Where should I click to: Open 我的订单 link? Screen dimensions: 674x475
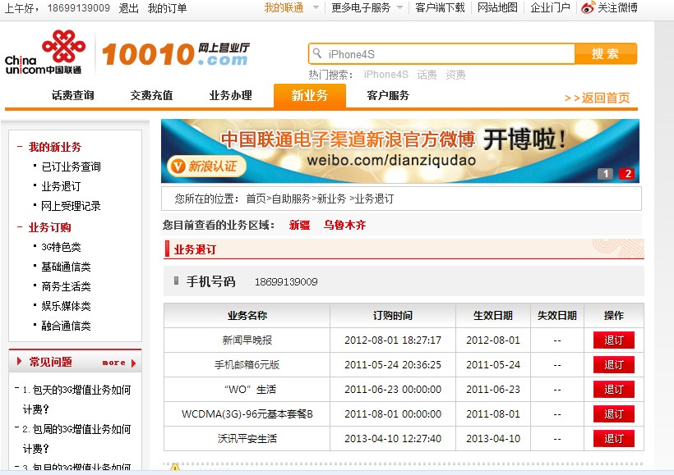click(167, 8)
